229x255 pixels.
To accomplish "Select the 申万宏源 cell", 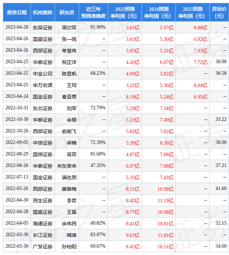I will pyautogui.click(x=43, y=85).
